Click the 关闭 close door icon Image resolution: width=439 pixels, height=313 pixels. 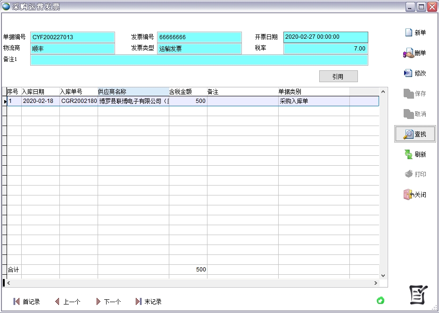coord(409,195)
